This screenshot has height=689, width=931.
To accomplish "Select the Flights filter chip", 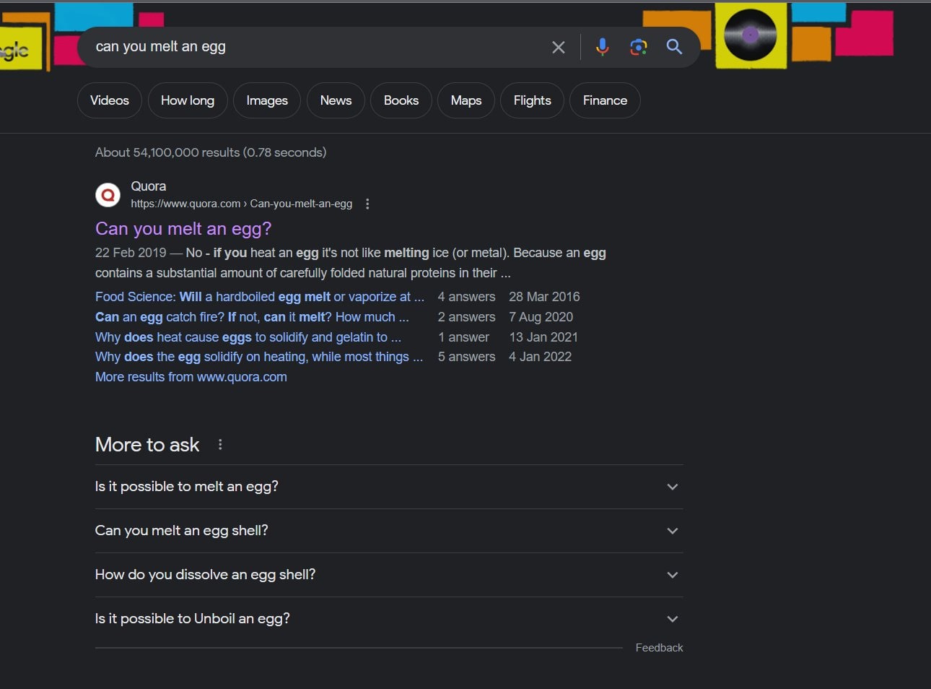I will click(533, 100).
